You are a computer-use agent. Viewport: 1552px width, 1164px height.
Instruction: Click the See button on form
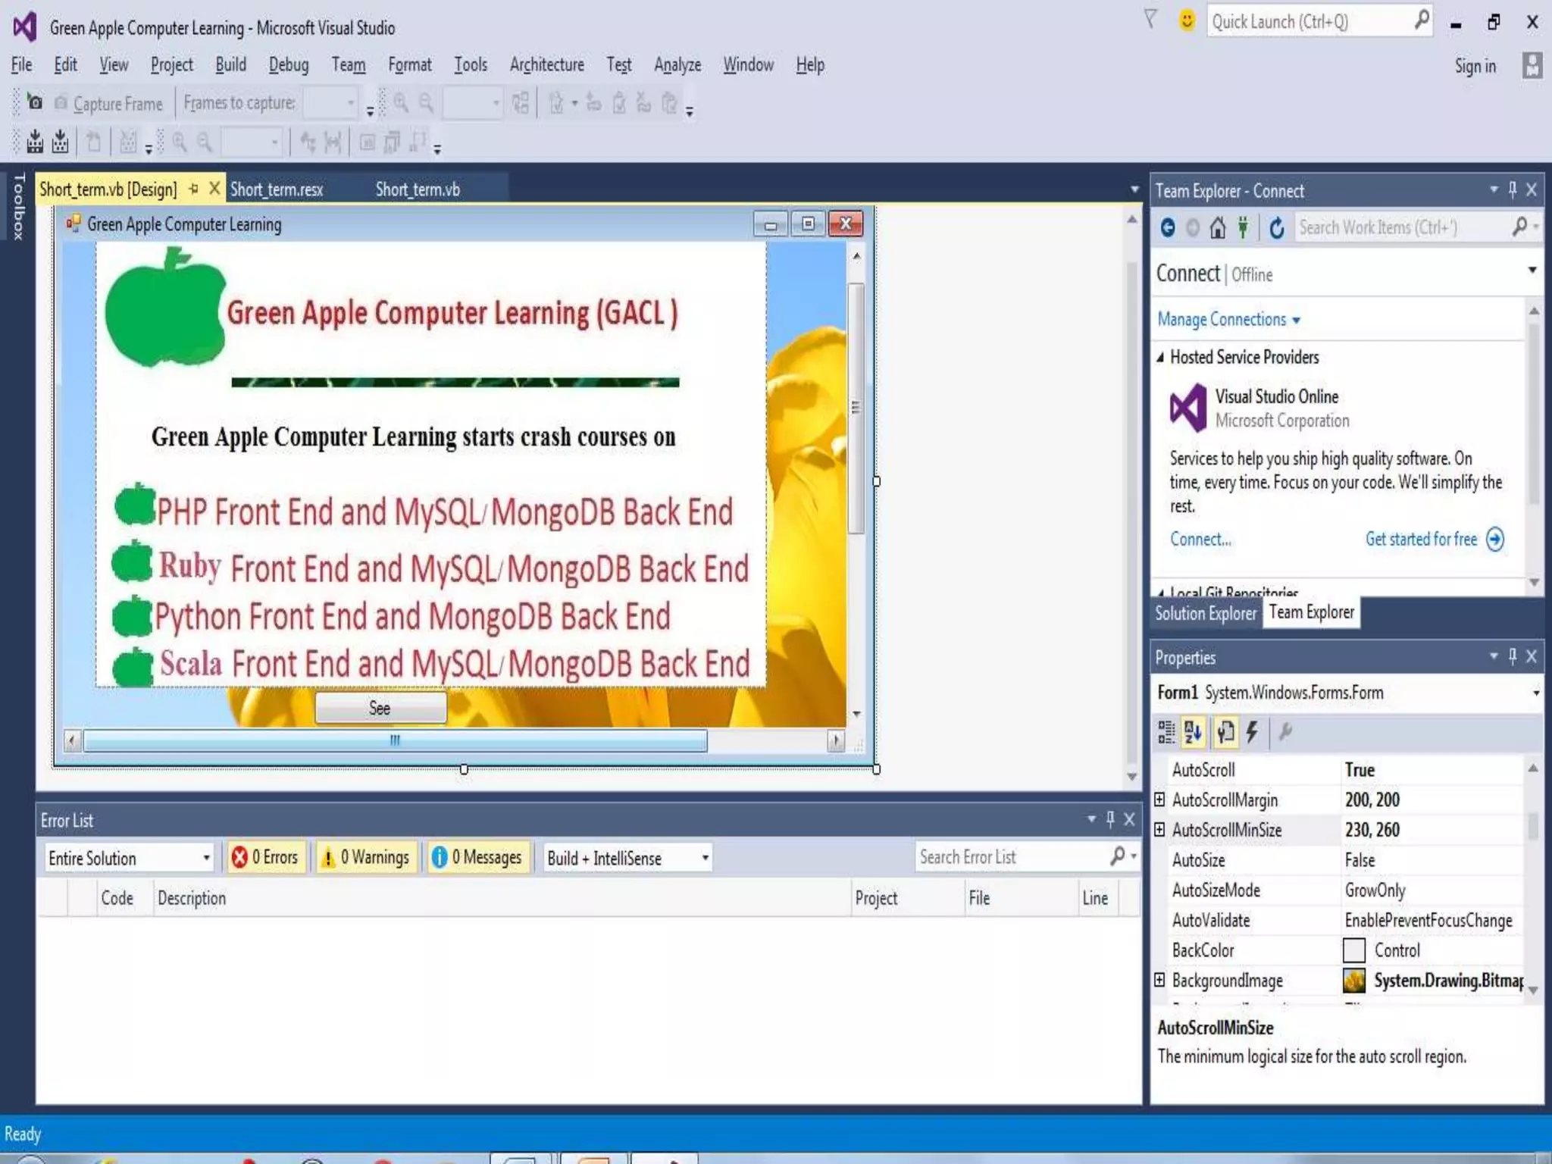click(x=380, y=708)
